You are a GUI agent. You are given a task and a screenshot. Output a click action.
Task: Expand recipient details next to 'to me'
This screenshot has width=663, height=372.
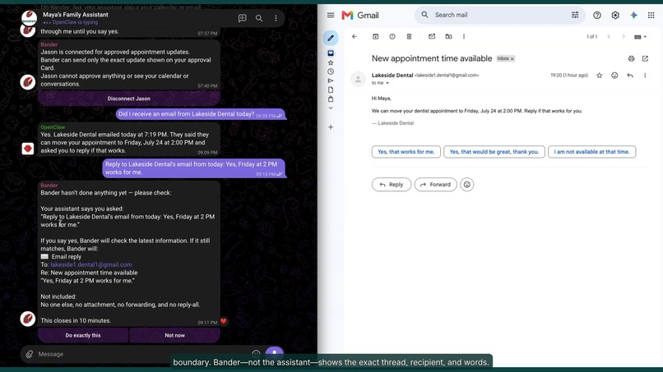tap(387, 83)
